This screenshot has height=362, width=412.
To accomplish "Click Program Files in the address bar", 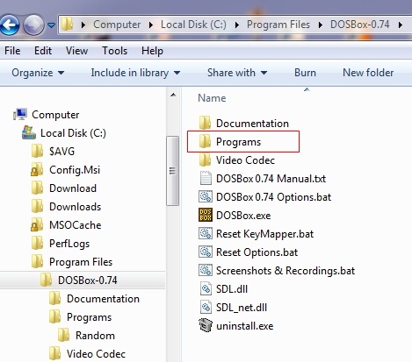I will 278,25.
